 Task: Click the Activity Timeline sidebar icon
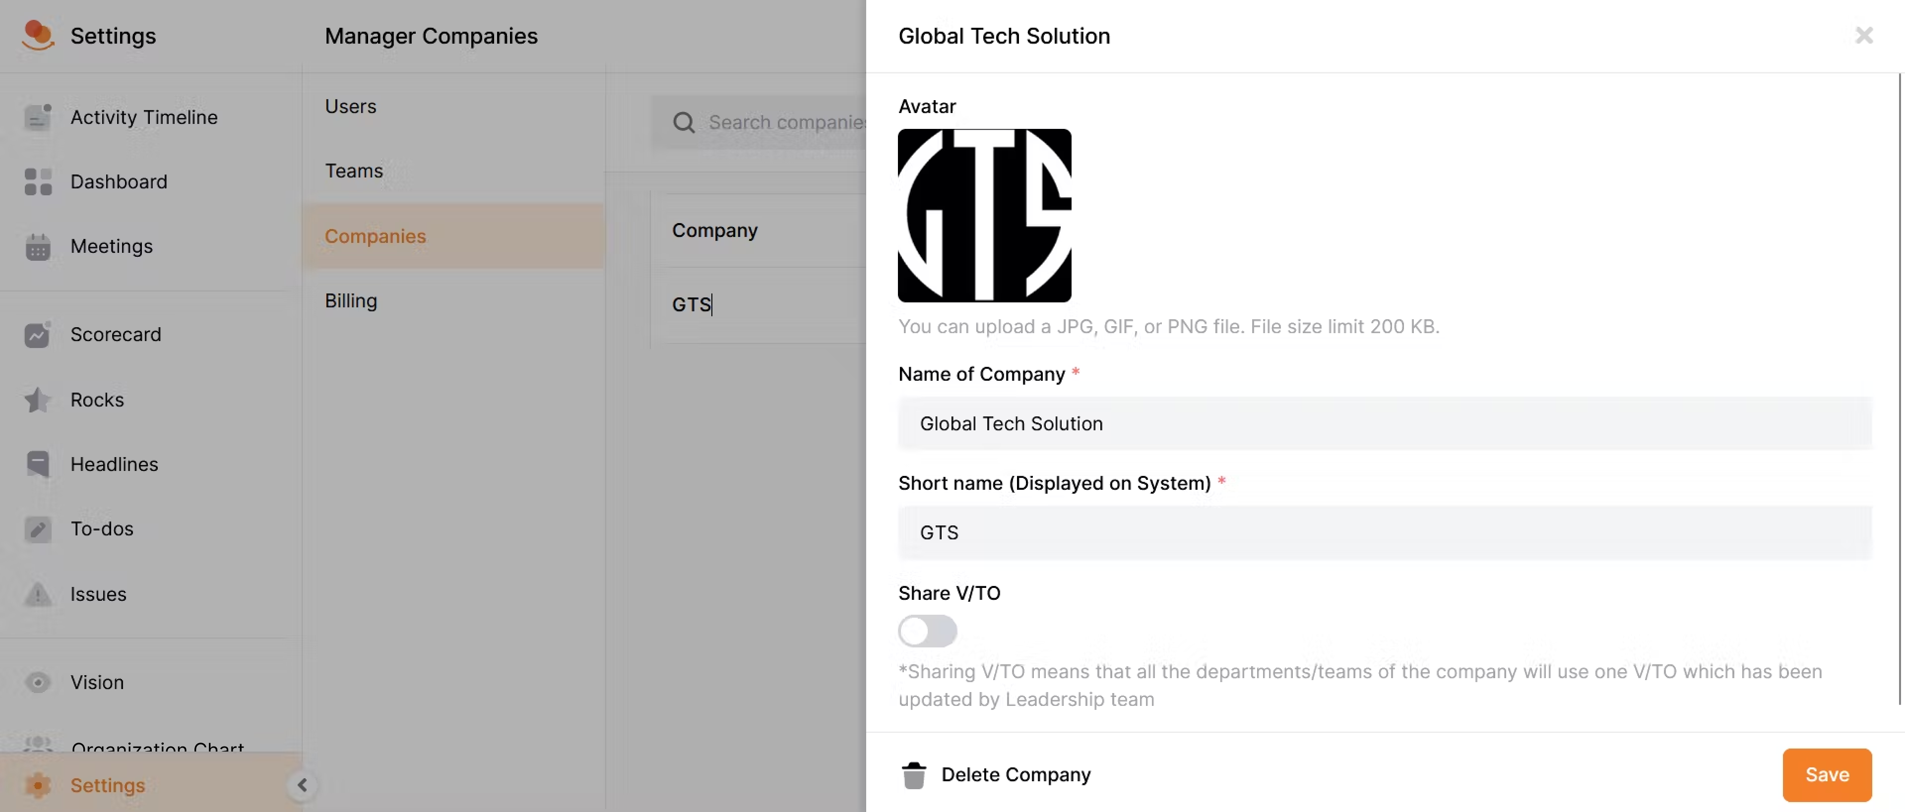coord(38,117)
